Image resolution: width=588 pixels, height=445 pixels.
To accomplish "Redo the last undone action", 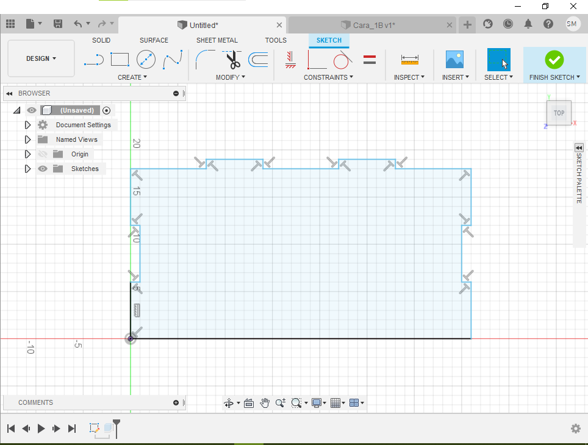I will [102, 24].
